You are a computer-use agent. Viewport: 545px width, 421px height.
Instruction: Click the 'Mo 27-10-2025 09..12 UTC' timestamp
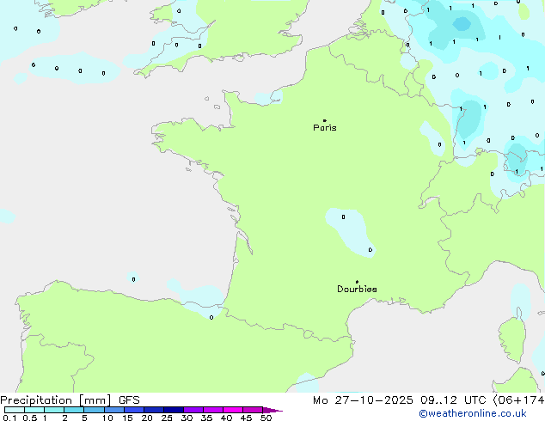tap(400, 400)
